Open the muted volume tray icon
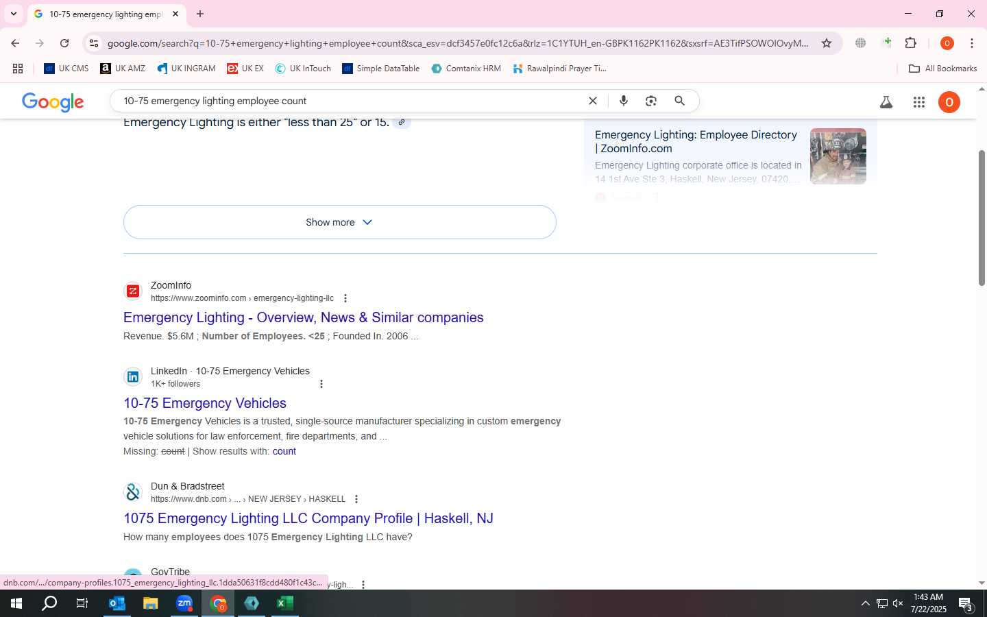987x617 pixels. tap(898, 603)
